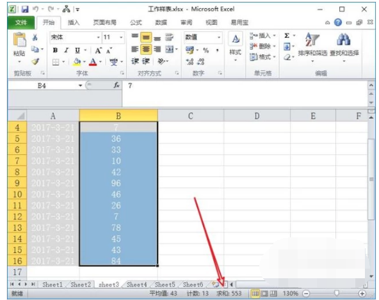Switch to Sheet1 worksheet tab
The image size is (379, 300).
tap(52, 285)
